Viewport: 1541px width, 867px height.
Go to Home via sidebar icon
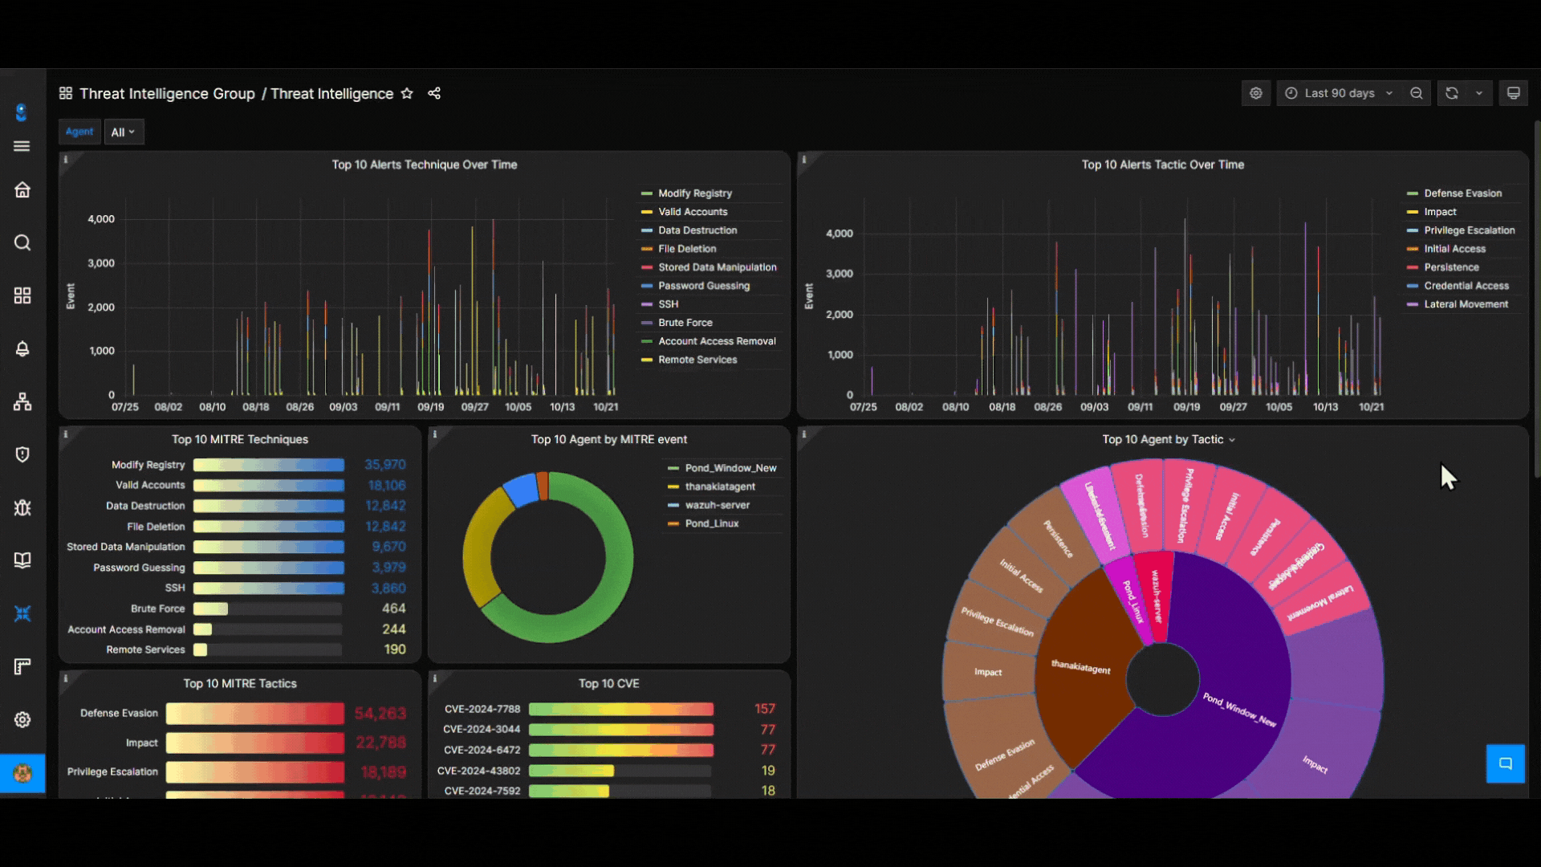pos(22,190)
